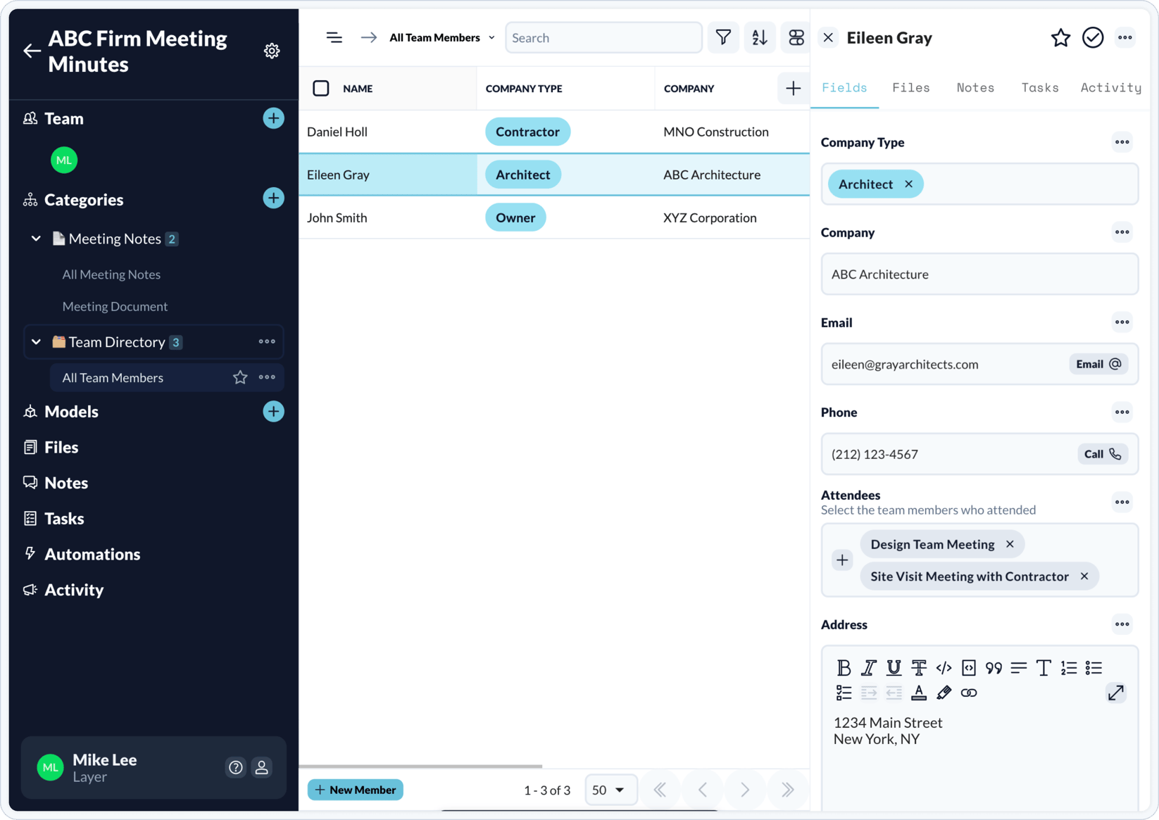Apply underline formatting in Address editor
The width and height of the screenshot is (1159, 820).
[894, 667]
